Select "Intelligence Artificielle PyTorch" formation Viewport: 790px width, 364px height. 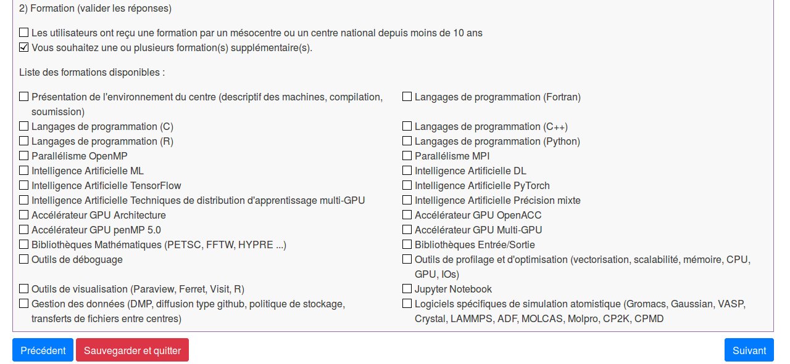pos(407,184)
